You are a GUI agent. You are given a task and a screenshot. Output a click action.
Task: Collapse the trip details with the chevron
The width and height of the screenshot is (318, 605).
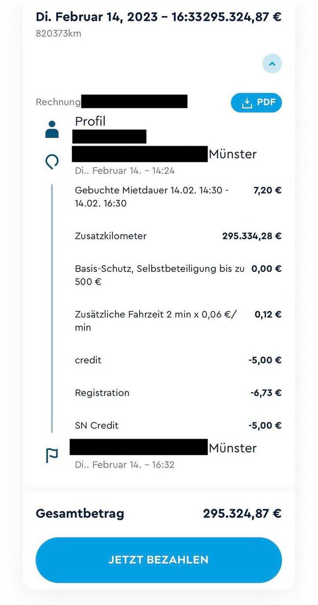click(272, 63)
